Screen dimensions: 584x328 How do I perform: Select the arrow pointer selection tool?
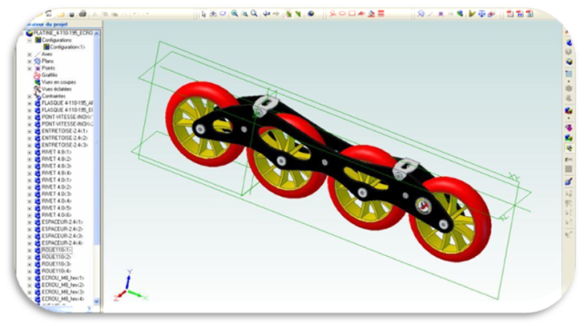pos(203,15)
